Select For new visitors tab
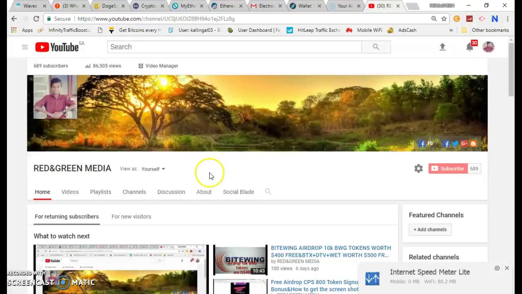Image resolution: width=522 pixels, height=294 pixels. [x=131, y=216]
